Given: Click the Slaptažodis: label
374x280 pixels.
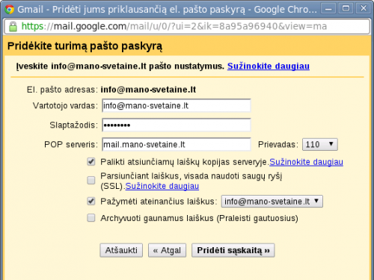Looking at the screenshot, I should (74, 125).
